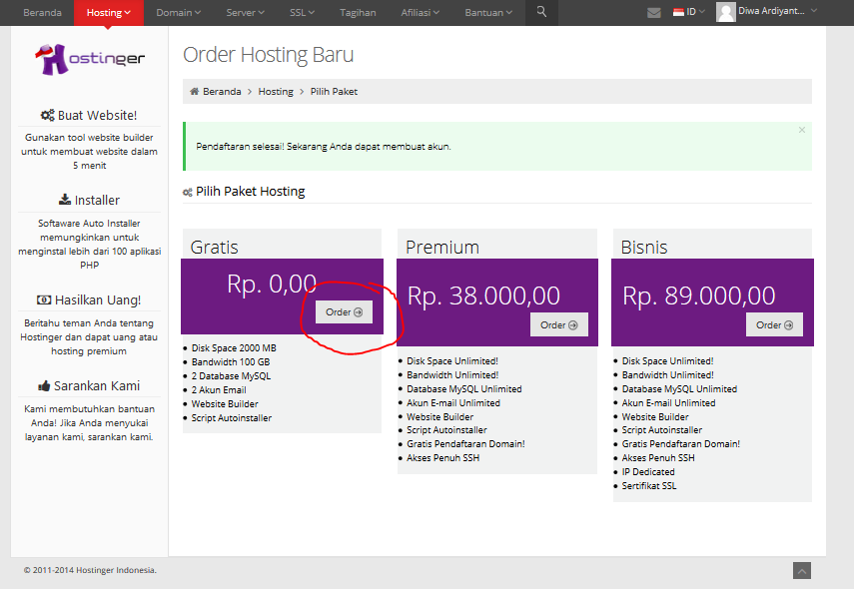
Task: Click the Bisnis plan title
Action: pyautogui.click(x=644, y=248)
